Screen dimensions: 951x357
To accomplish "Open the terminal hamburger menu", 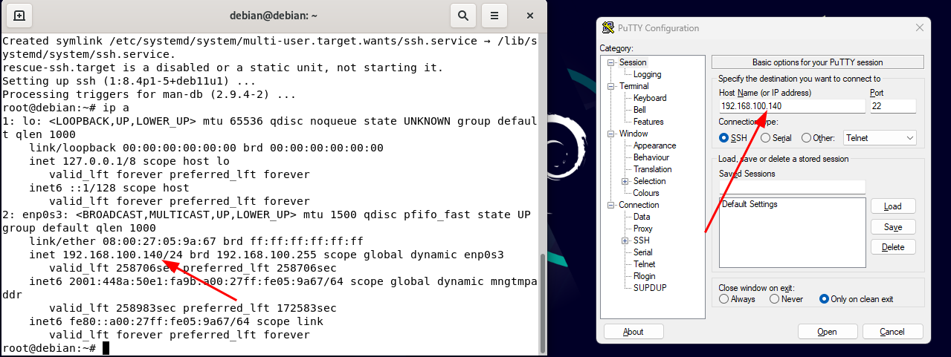I will coord(494,15).
